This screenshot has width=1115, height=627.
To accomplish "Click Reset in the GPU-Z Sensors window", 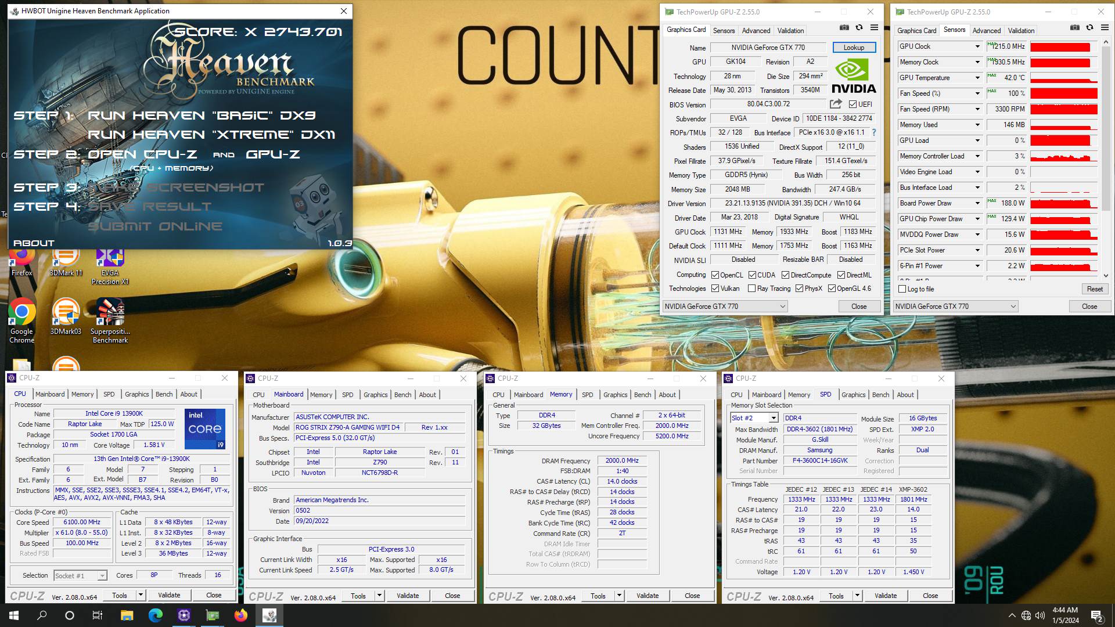I will click(1095, 289).
